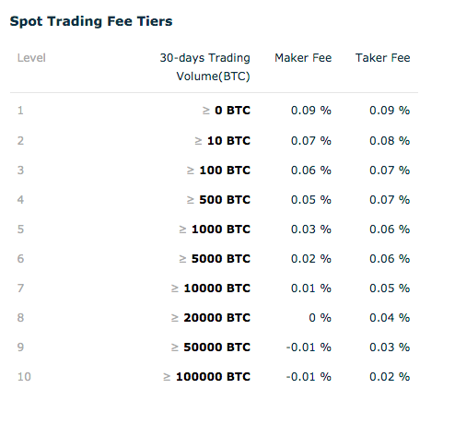Click the ≥ 20000 BTC volume cell

pyautogui.click(x=211, y=318)
